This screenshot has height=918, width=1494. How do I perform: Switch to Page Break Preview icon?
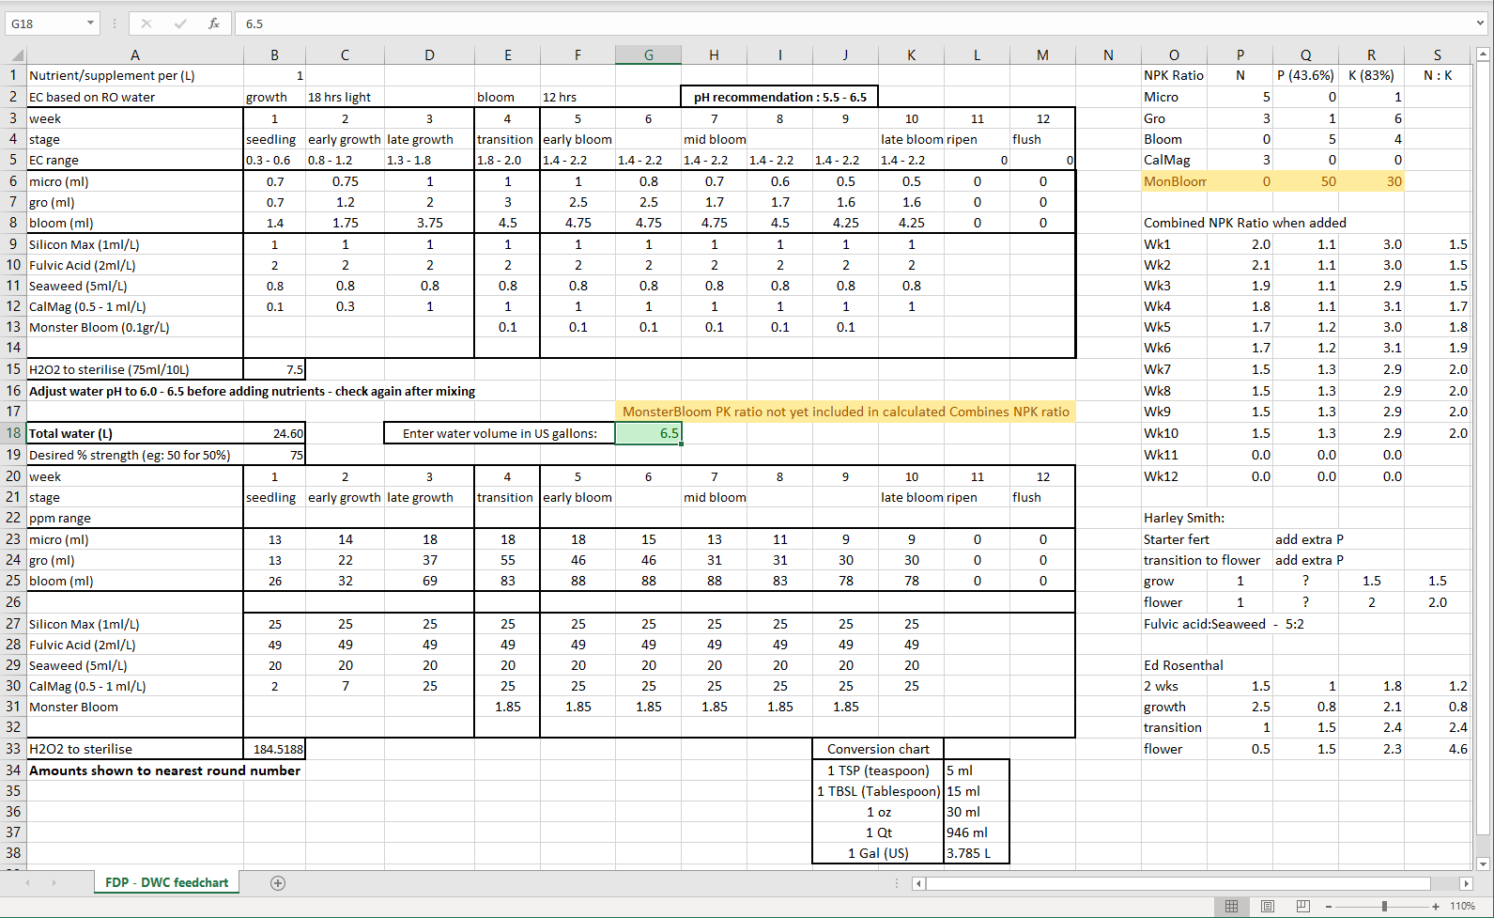click(1302, 906)
